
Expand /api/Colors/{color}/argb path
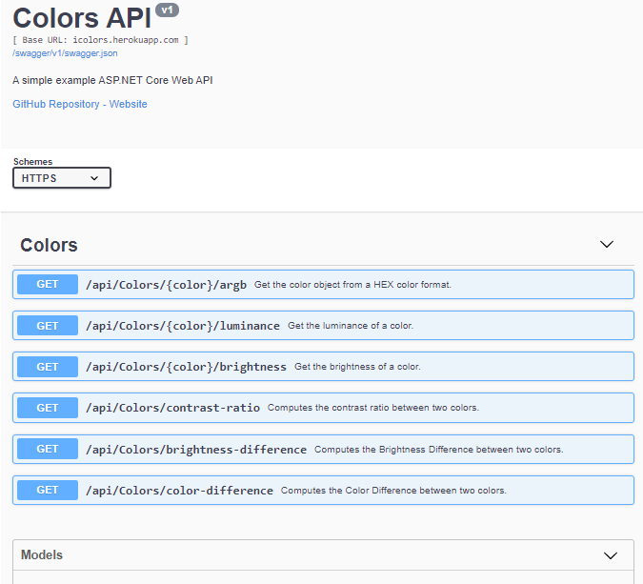pyautogui.click(x=166, y=285)
